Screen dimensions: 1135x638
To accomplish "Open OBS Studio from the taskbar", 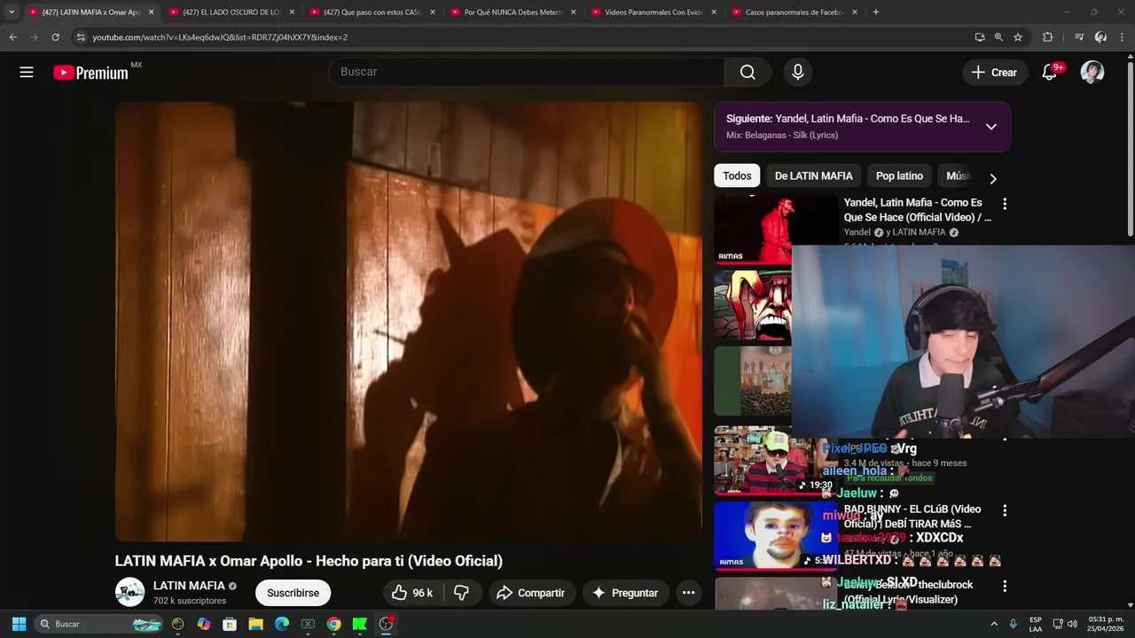I will click(386, 624).
